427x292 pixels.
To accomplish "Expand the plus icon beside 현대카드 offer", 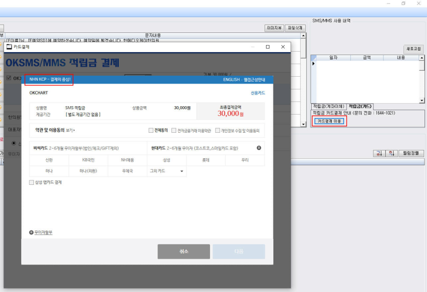I will [x=259, y=148].
